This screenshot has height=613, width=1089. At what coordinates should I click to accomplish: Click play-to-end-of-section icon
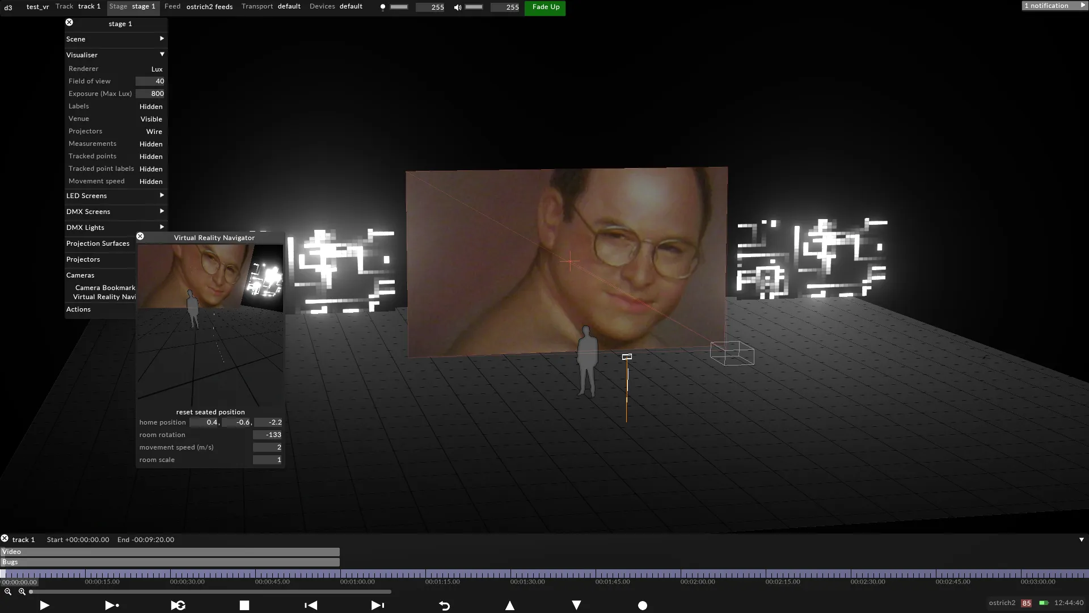112,606
